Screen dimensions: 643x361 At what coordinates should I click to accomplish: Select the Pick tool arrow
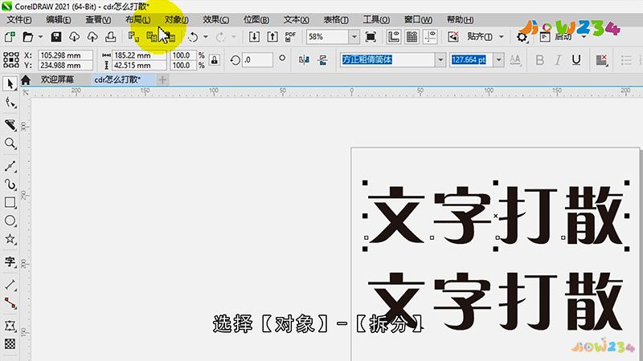point(10,83)
